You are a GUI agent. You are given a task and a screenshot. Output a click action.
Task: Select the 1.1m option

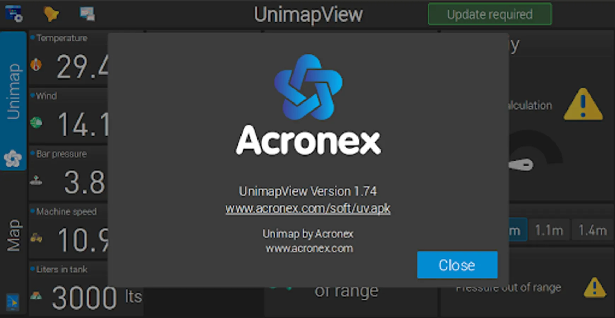(549, 230)
